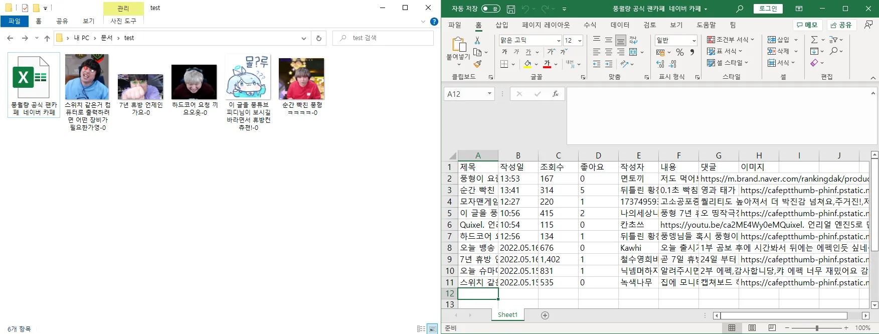The height and width of the screenshot is (334, 879).
Task: Select the Sheet1 worksheet tab
Action: (x=507, y=315)
